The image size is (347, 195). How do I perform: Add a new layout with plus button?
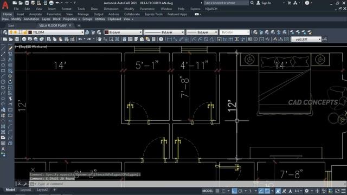(54, 190)
